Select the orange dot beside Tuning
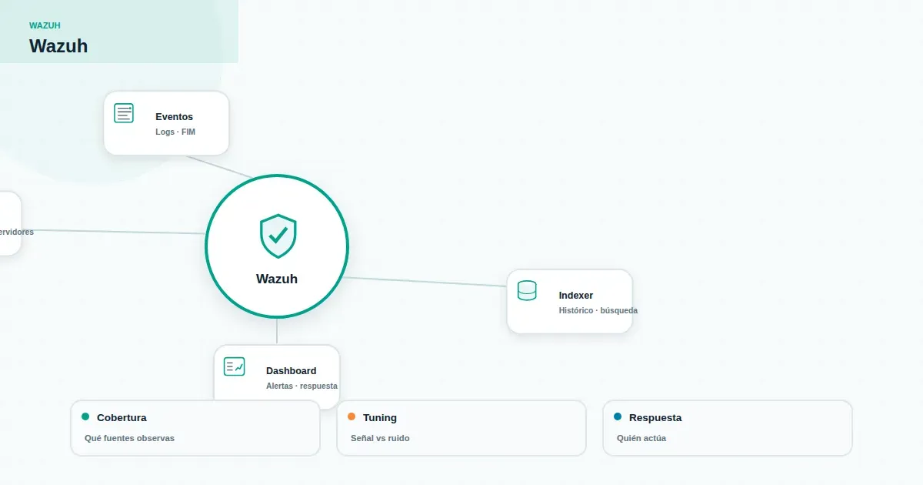This screenshot has height=485, width=923. (x=352, y=416)
